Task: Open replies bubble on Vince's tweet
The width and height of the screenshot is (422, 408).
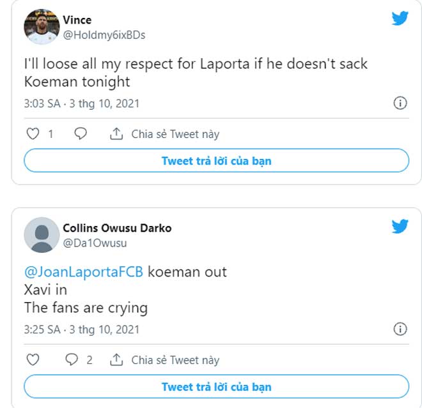Action: [81, 134]
